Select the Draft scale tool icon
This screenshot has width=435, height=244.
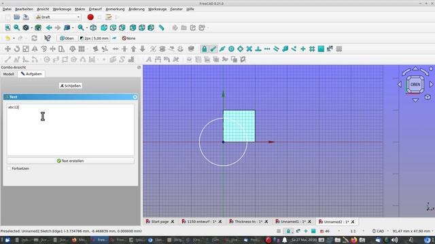pyautogui.click(x=26, y=49)
